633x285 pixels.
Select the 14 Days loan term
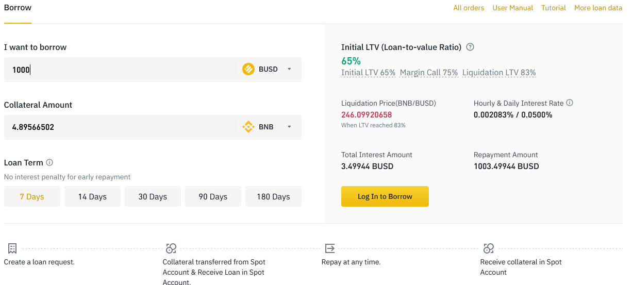(x=92, y=196)
